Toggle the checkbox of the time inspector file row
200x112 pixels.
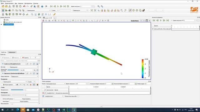click(x=153, y=29)
